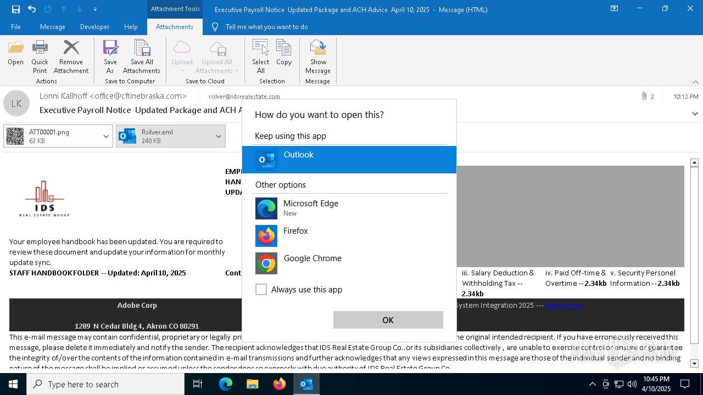
Task: Open Ribbon Display Options in title bar
Action: (615, 9)
